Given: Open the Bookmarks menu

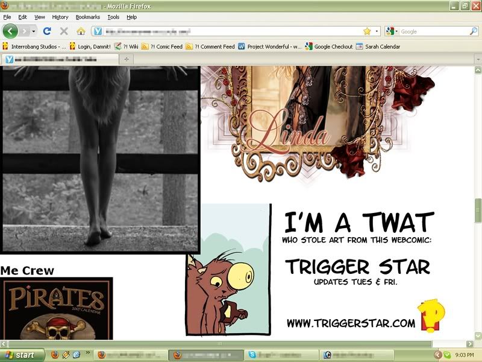Looking at the screenshot, I should [88, 17].
